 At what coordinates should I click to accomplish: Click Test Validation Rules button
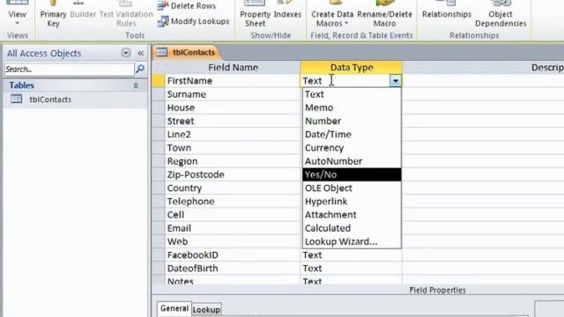coord(126,15)
